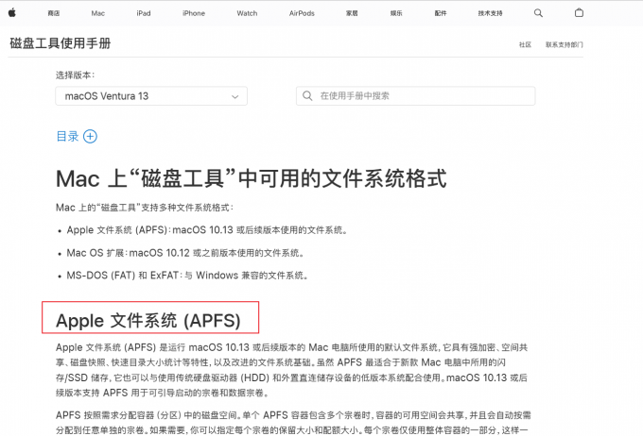
Task: Open the search magnifier icon in navigation
Action: pos(538,13)
